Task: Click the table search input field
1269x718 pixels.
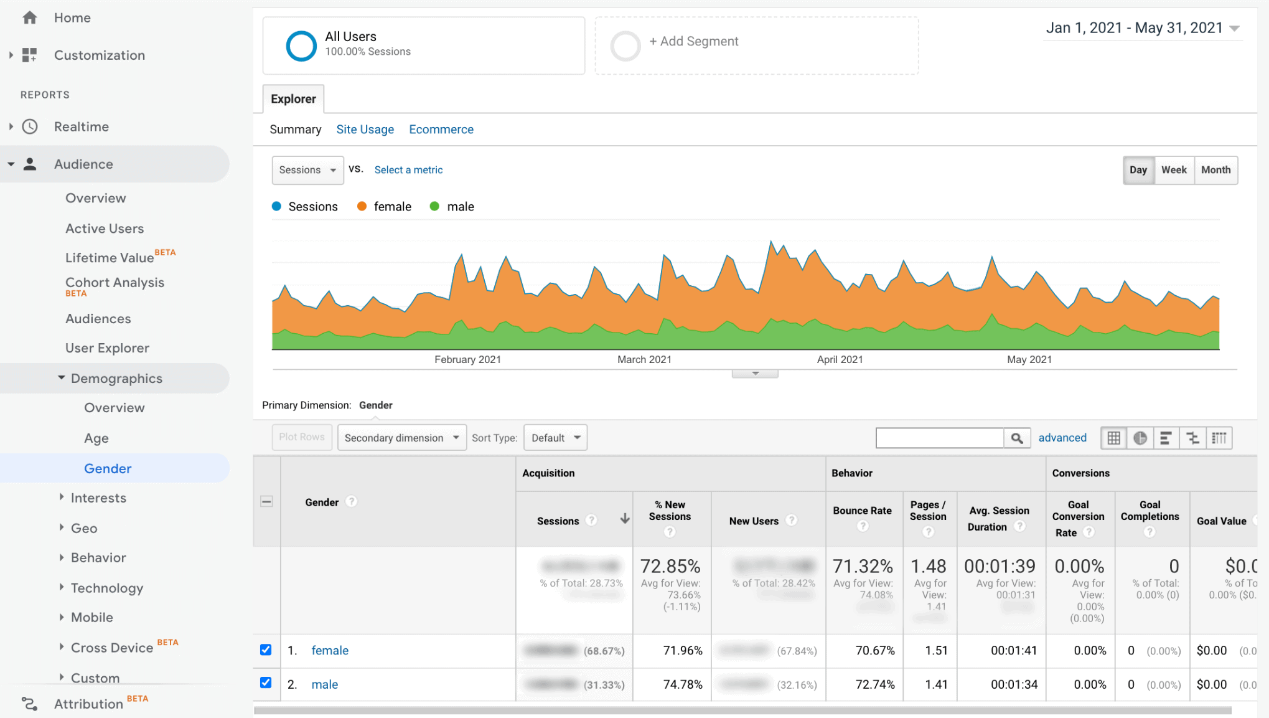Action: tap(940, 438)
